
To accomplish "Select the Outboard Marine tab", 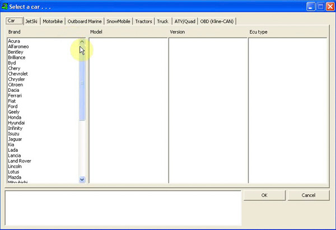I will [x=85, y=21].
